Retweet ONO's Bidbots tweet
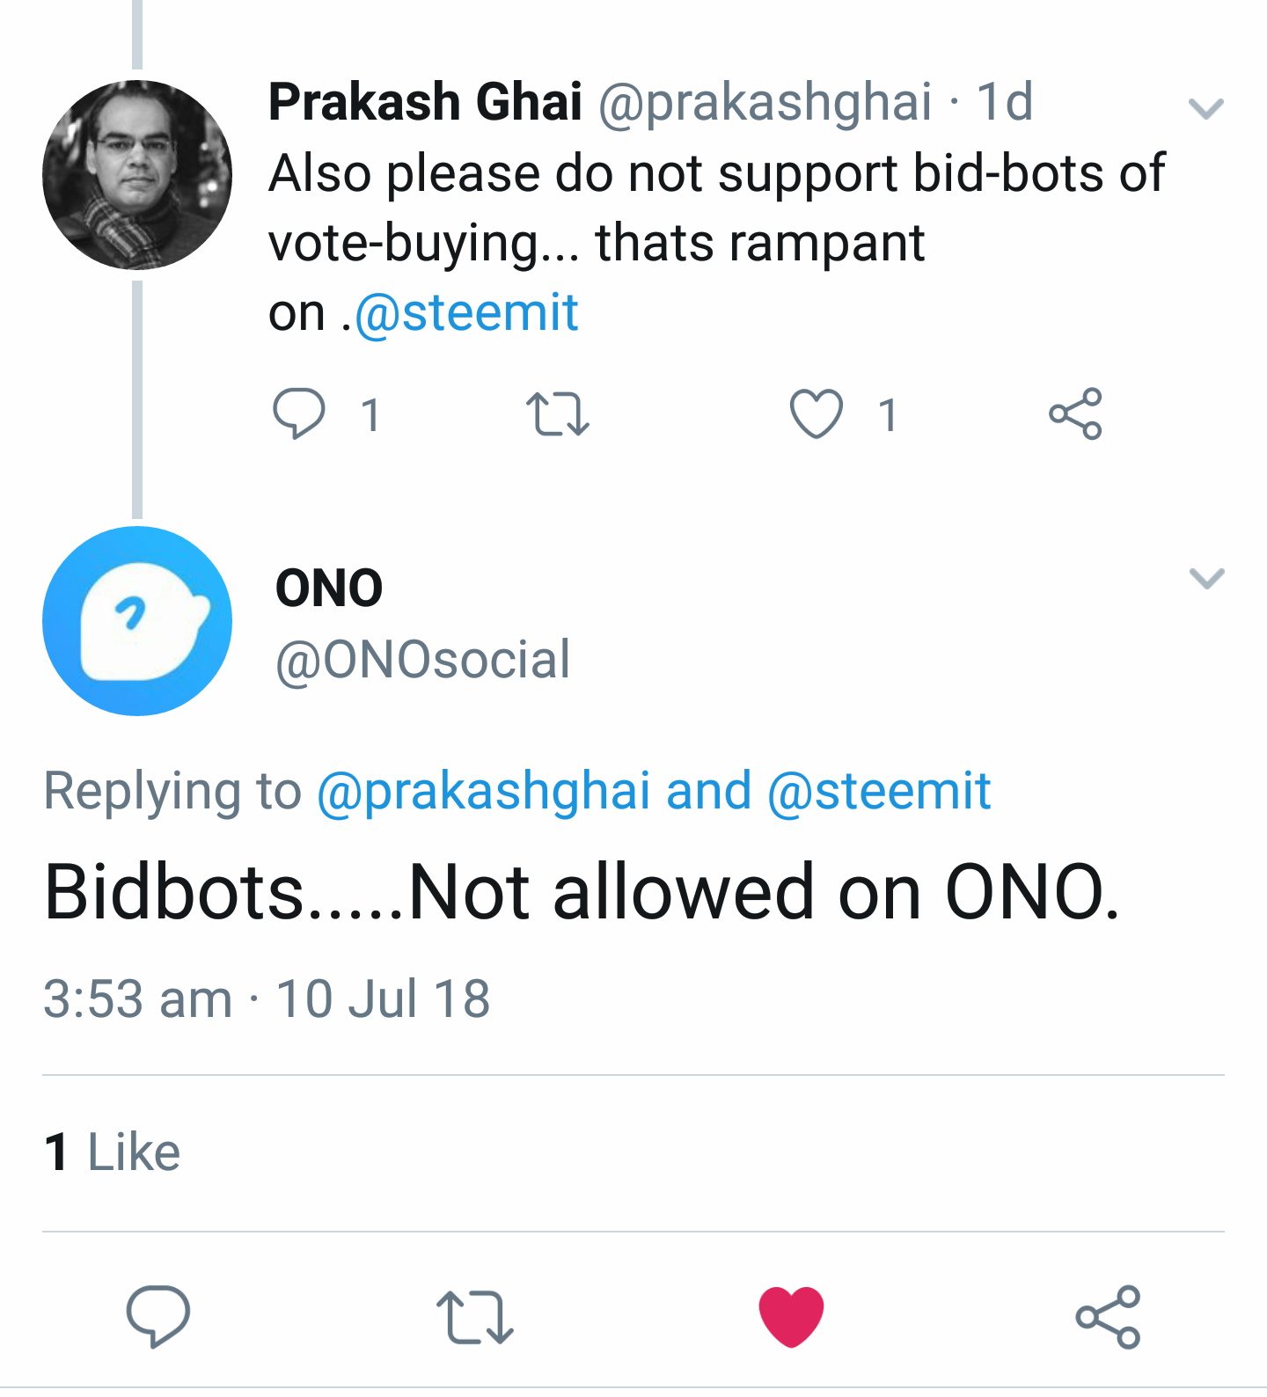Image resolution: width=1267 pixels, height=1397 pixels. (475, 1317)
